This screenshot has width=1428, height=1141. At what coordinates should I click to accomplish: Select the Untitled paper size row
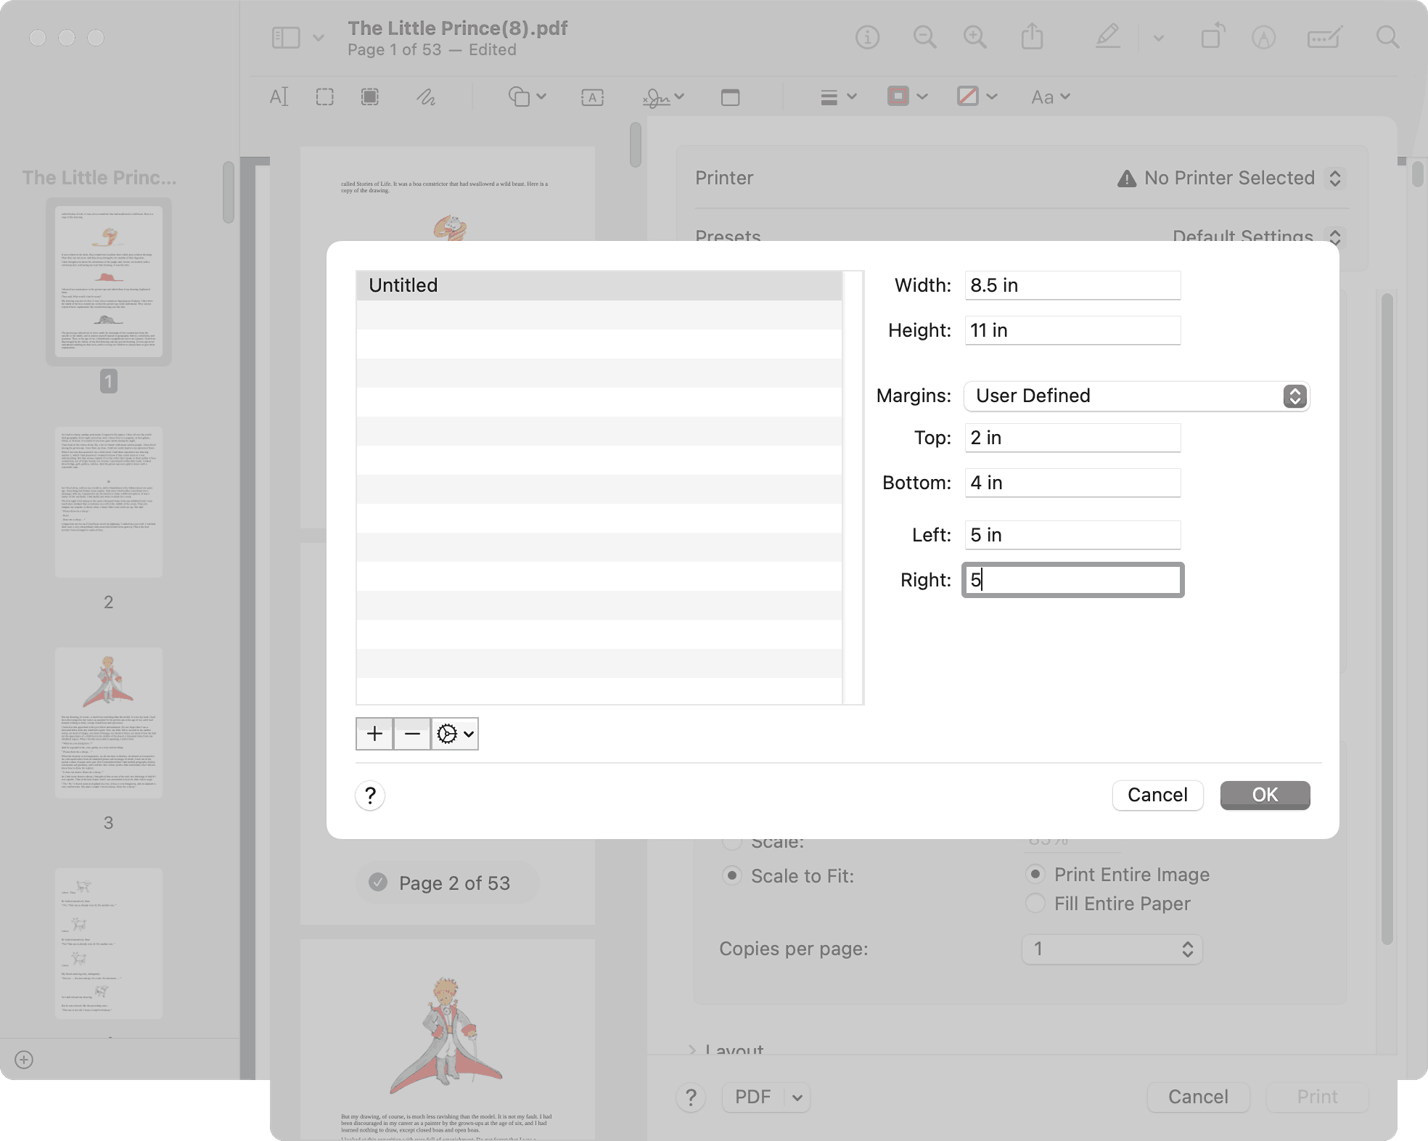point(599,285)
